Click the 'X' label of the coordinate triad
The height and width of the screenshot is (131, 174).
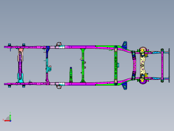pyautogui.click(x=3, y=120)
